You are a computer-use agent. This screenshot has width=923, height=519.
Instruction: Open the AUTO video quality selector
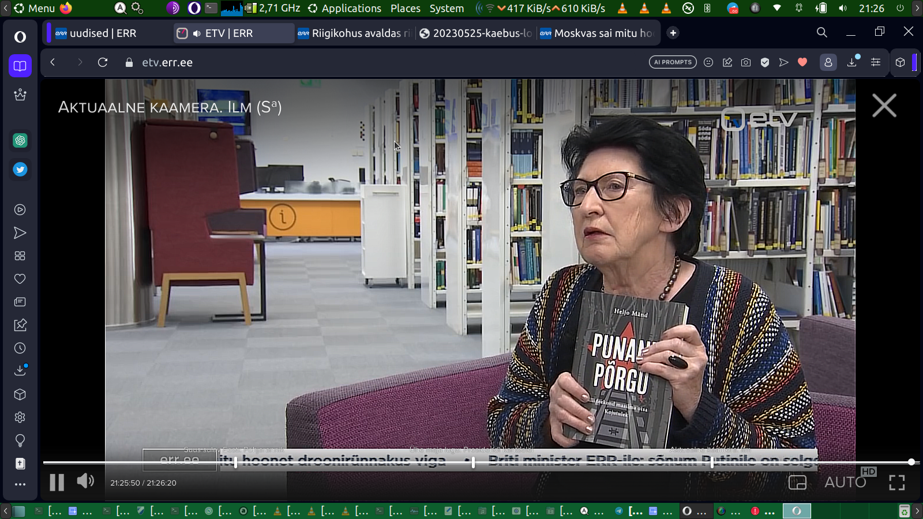coord(845,482)
